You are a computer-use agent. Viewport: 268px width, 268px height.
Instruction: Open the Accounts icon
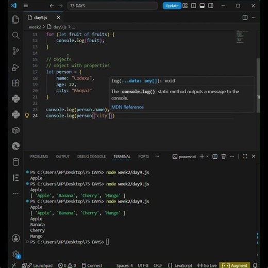(x=15, y=238)
